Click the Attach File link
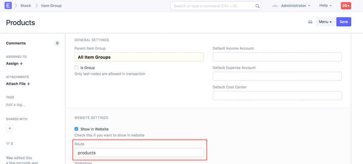This screenshot has height=164, width=363. pos(16,84)
